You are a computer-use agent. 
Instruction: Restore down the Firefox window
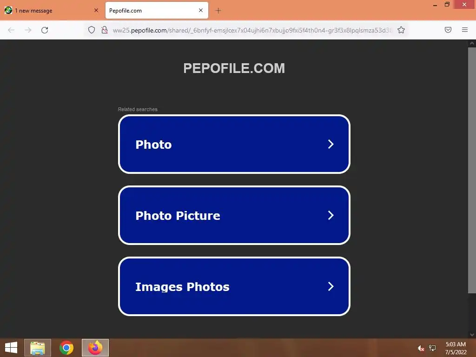tap(447, 4)
